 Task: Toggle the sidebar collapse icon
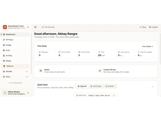pyautogui.click(x=35, y=27)
